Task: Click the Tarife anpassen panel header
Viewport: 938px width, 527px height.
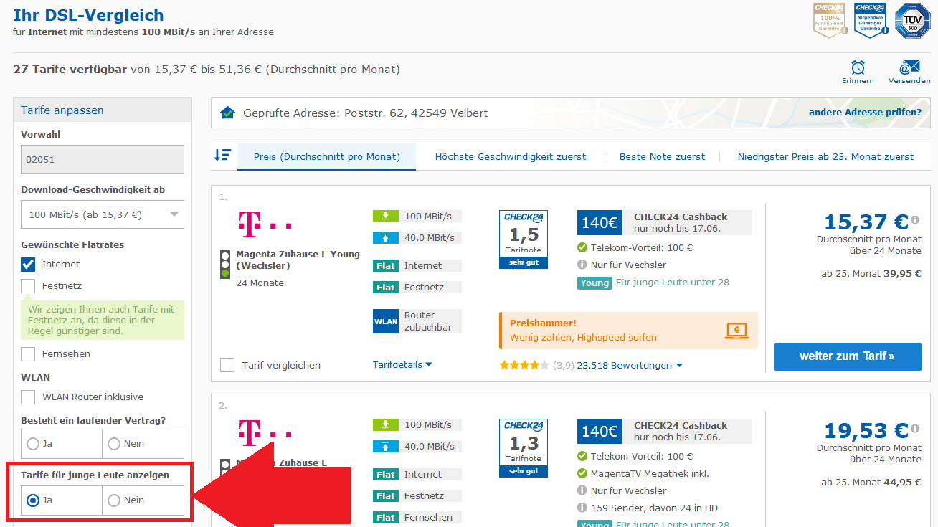Action: 103,110
